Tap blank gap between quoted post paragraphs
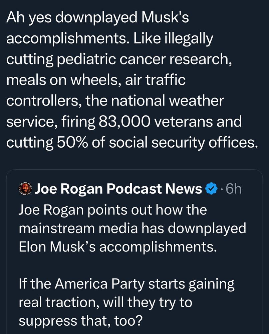 coord(134,266)
